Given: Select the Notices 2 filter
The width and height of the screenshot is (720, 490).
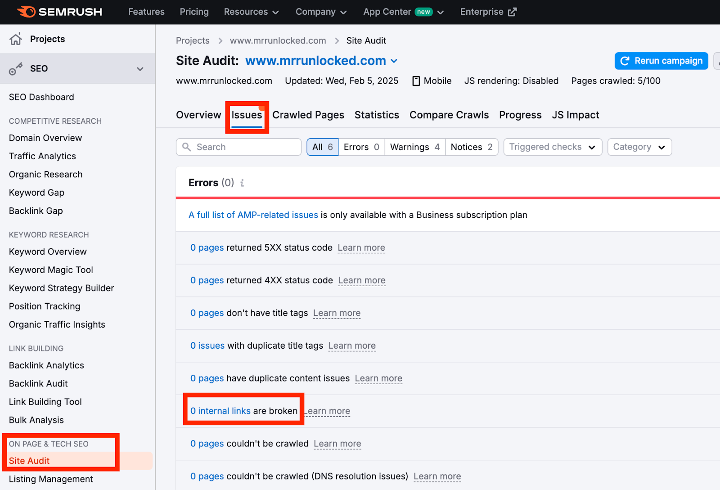Looking at the screenshot, I should (472, 147).
